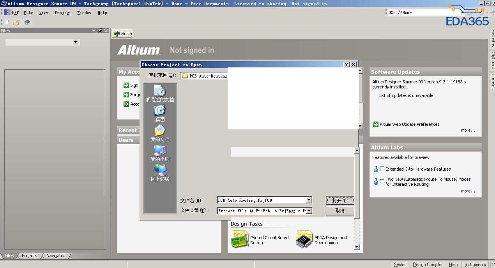Switch to the Files panel tab
This screenshot has width=495, height=268.
tap(9, 256)
